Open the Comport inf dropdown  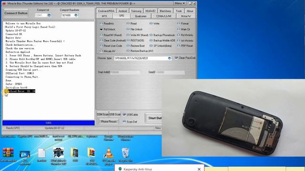coord(49,15)
